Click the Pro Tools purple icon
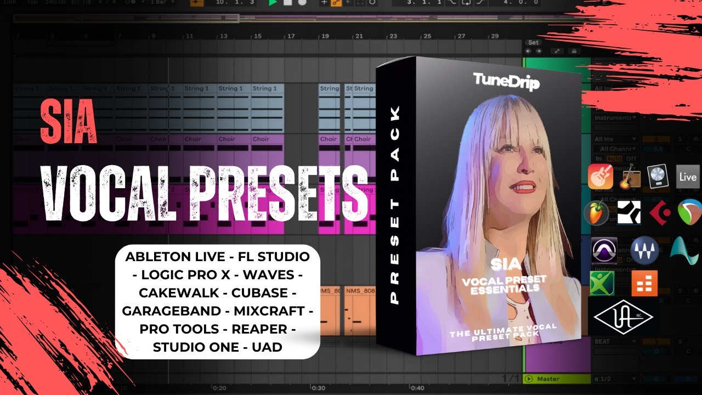 [604, 250]
